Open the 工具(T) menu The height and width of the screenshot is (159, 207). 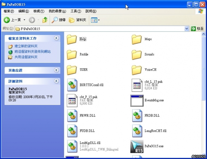click(x=76, y=11)
